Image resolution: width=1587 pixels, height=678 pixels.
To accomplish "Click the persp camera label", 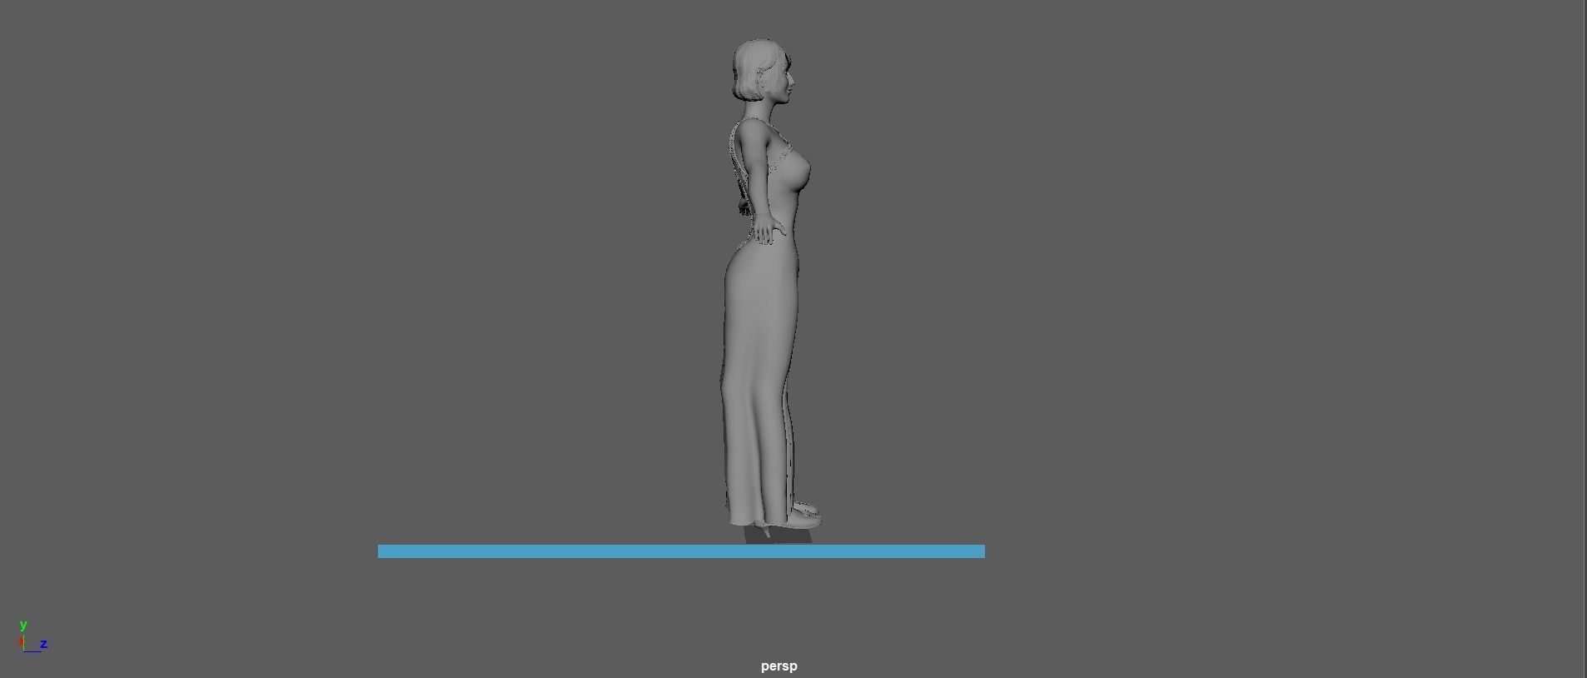I will [x=779, y=666].
